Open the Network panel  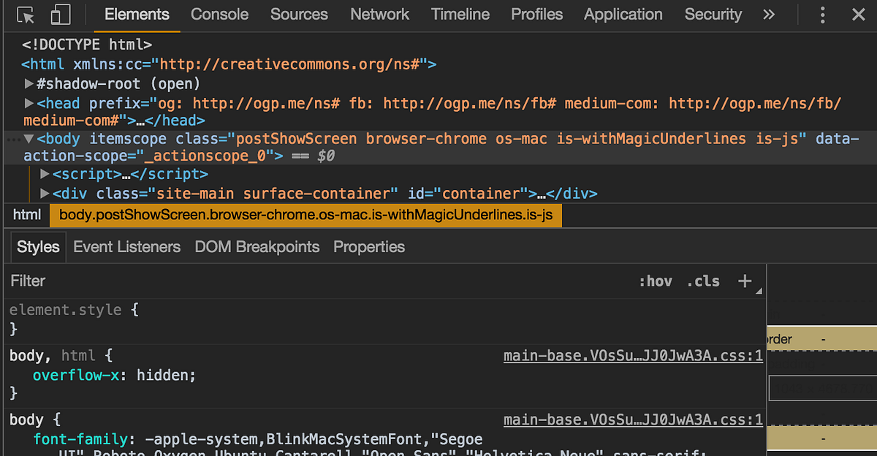pyautogui.click(x=379, y=14)
